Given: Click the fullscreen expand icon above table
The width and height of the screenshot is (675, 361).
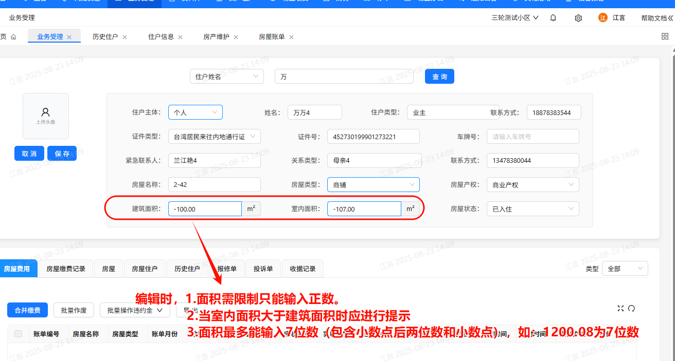Looking at the screenshot, I should click(620, 308).
